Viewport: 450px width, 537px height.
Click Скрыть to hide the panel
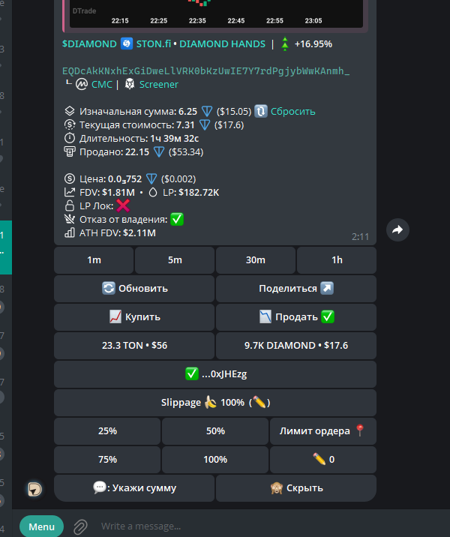296,488
